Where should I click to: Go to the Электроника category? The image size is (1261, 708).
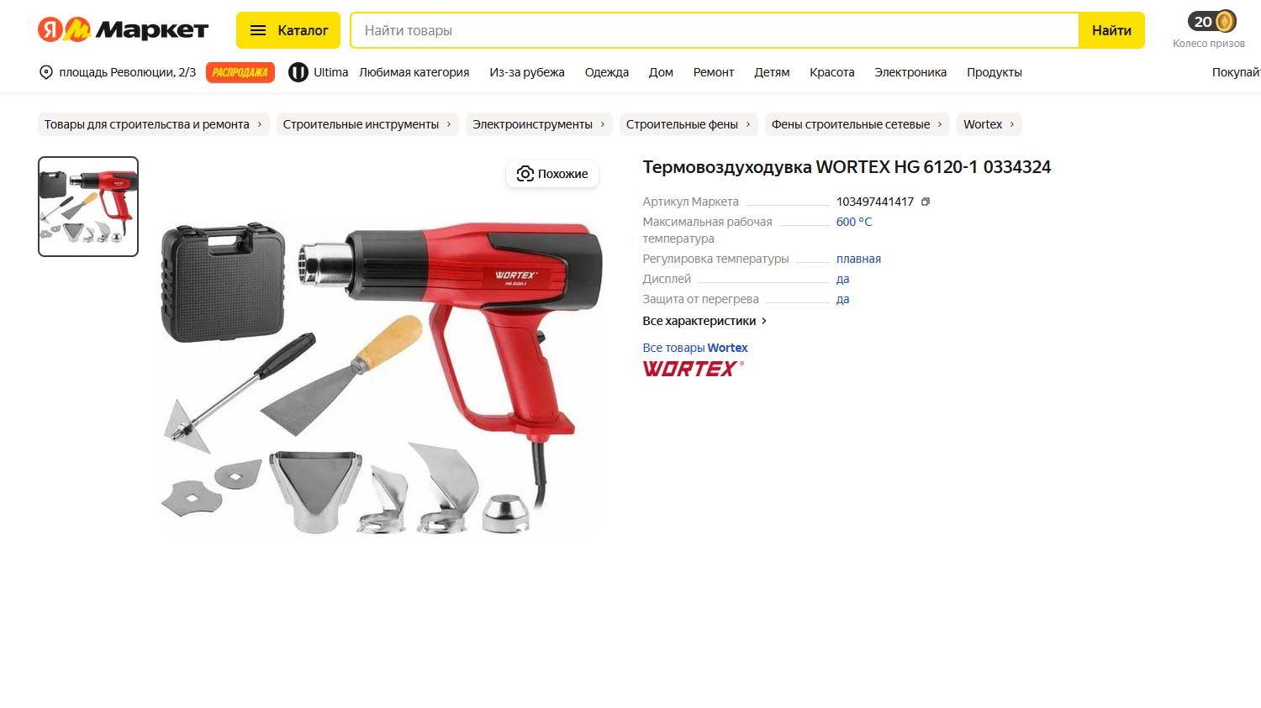point(910,72)
